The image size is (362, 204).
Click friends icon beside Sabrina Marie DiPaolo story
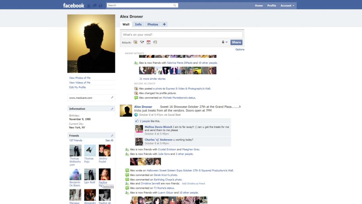(136, 63)
